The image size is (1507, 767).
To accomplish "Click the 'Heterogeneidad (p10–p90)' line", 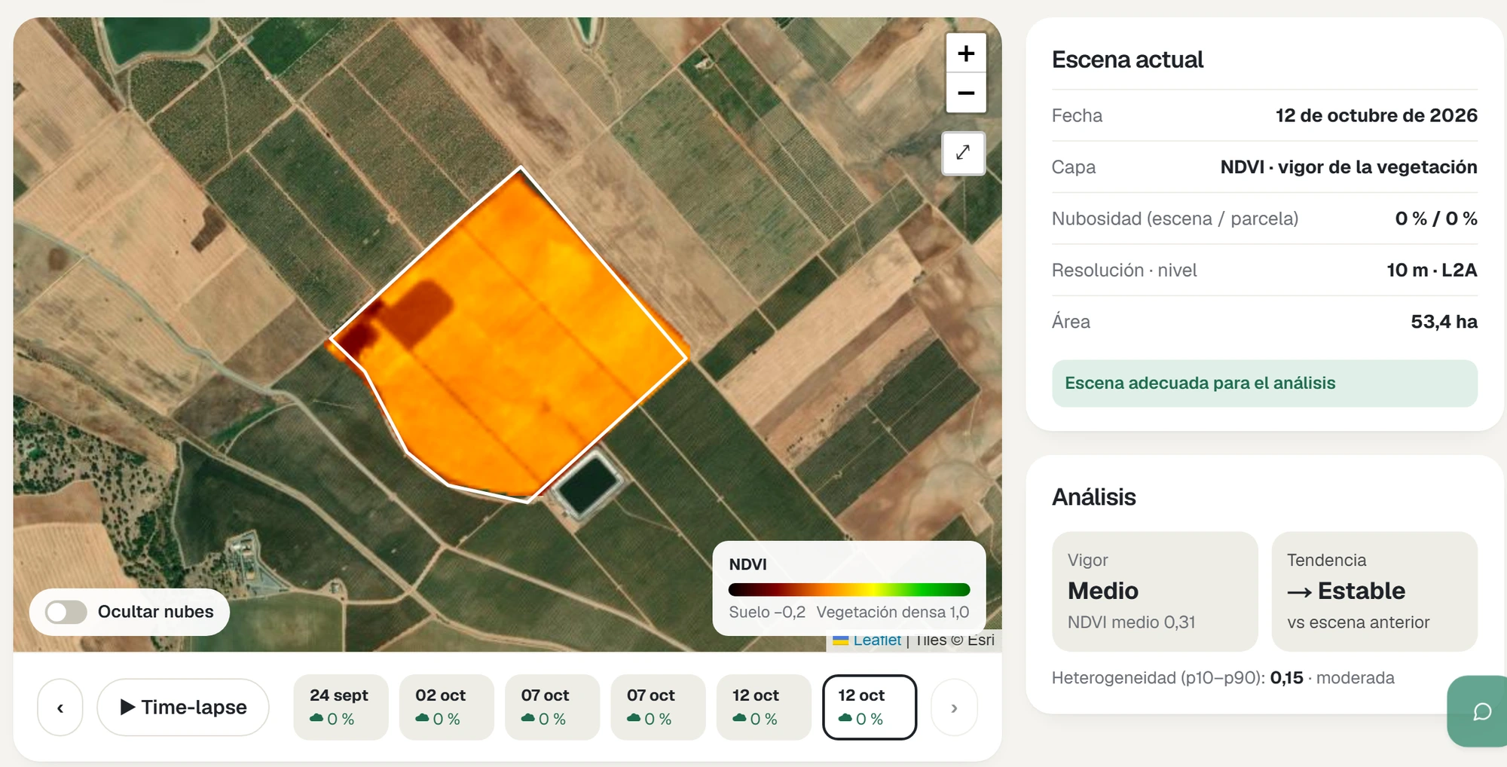I will [1223, 677].
